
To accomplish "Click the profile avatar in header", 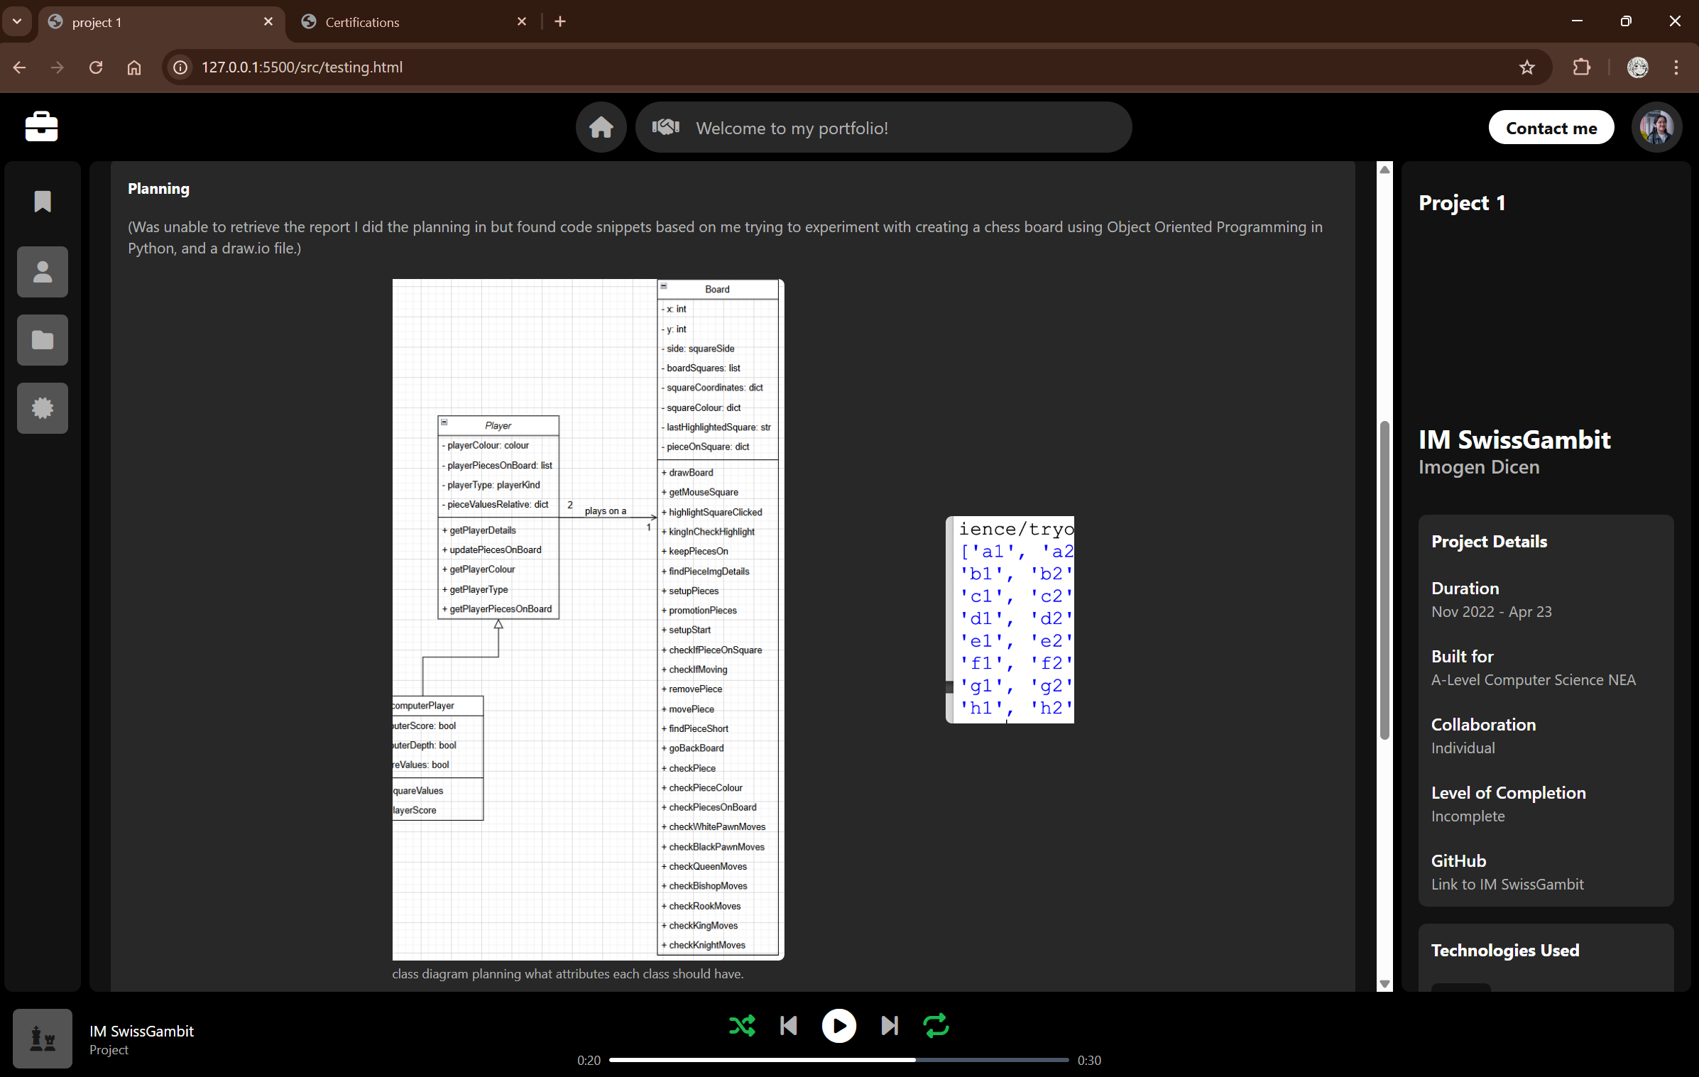I will [x=1656, y=128].
